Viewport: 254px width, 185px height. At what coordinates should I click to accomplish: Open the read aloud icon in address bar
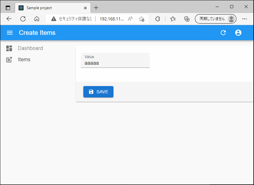[130, 19]
